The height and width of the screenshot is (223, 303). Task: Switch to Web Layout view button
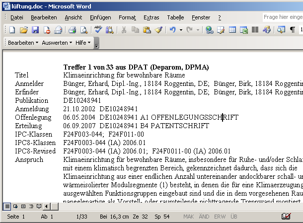tap(15, 207)
